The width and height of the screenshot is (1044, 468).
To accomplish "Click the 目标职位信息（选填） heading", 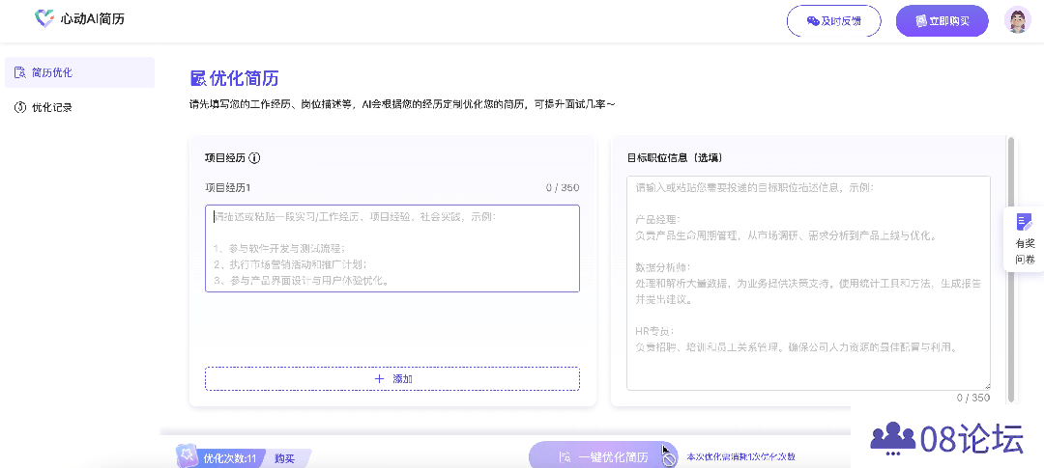I will point(675,158).
